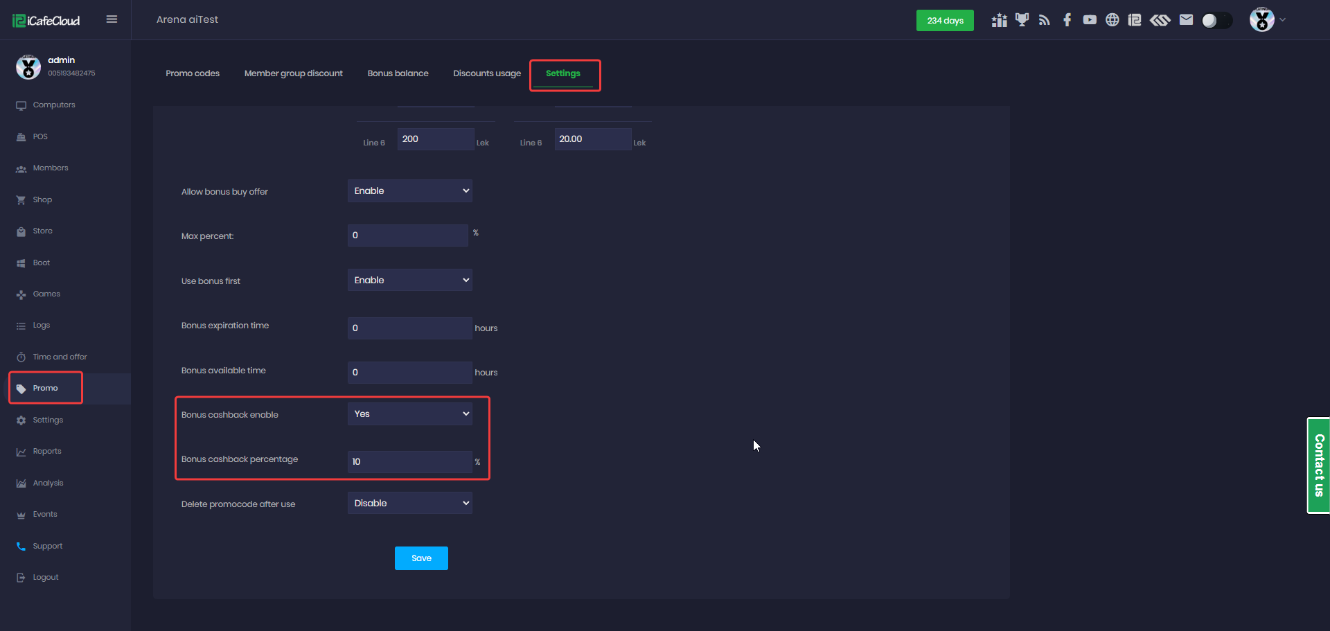Open the Computers section in sidebar
This screenshot has width=1330, height=631.
pyautogui.click(x=53, y=105)
